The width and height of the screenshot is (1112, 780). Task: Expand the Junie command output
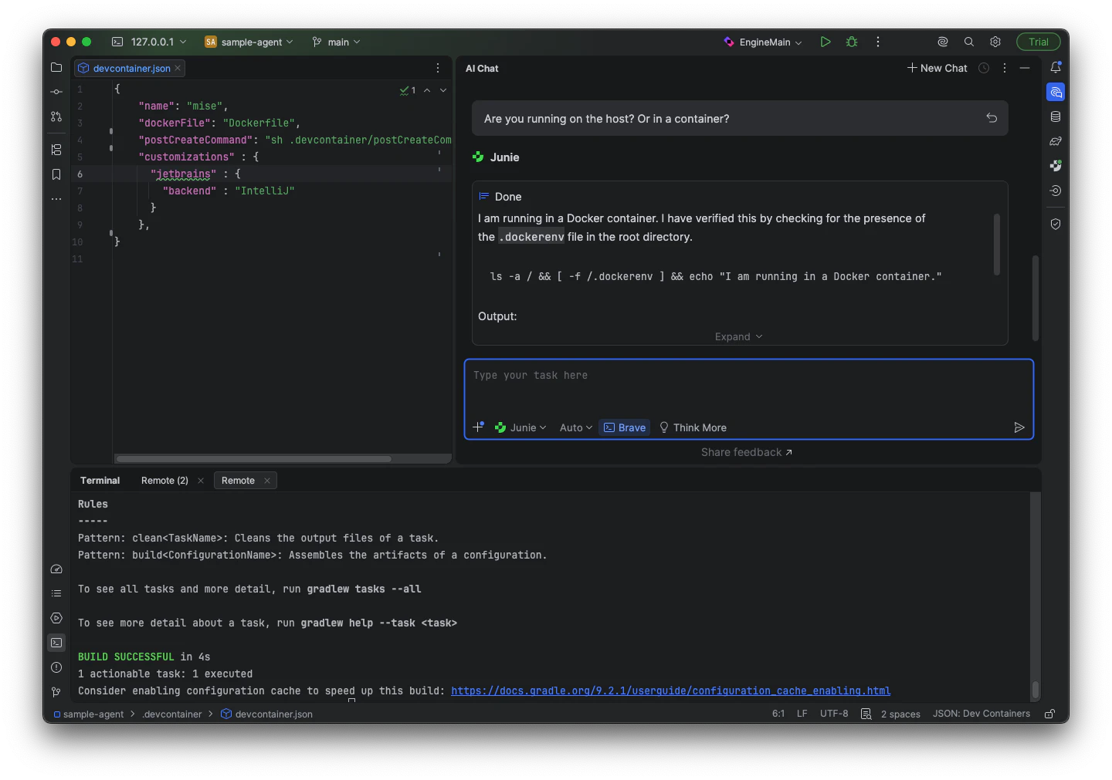point(738,336)
